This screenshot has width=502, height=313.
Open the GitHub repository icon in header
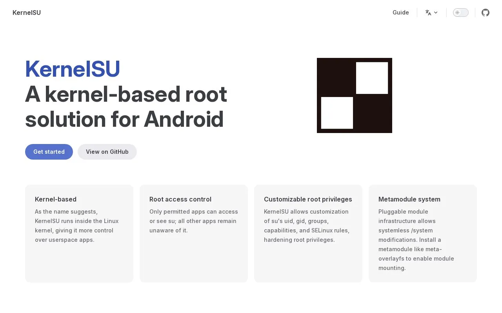tap(486, 13)
